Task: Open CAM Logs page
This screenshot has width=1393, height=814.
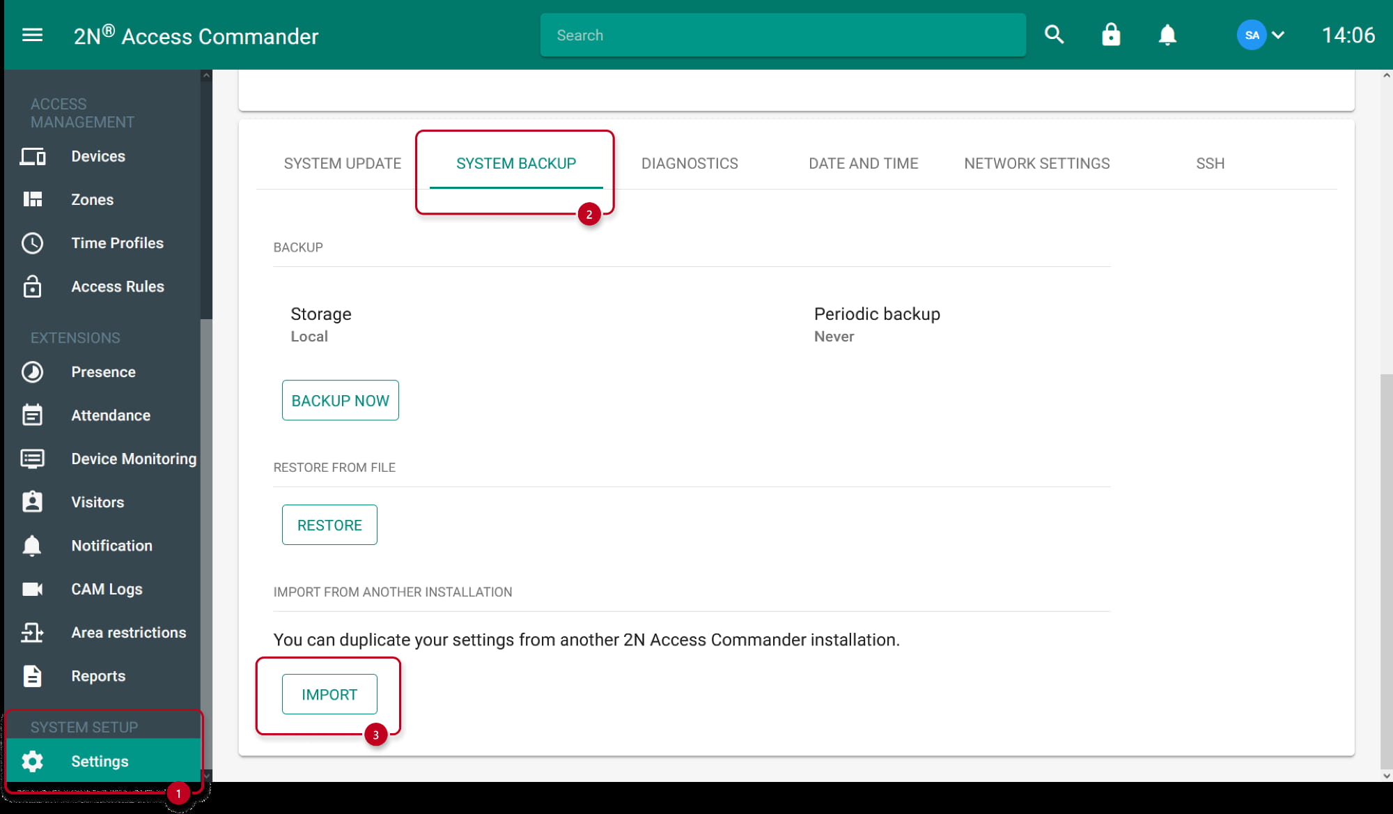Action: [102, 589]
